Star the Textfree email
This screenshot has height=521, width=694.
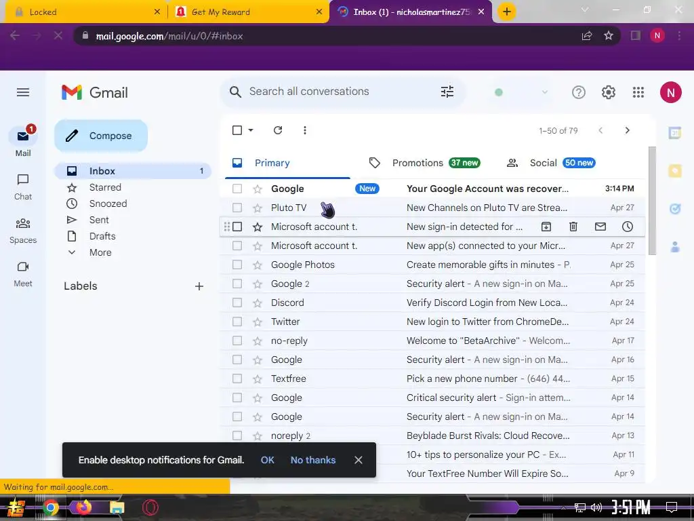(257, 379)
